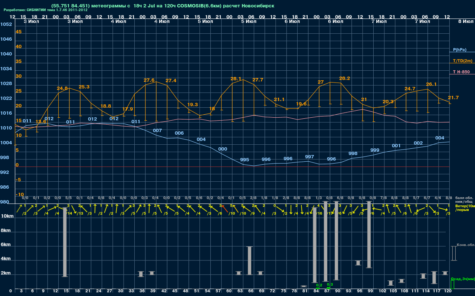Screen dimensions: 475x296
Task: Click the 980 pressure axis tick
Action: pyautogui.click(x=4, y=202)
